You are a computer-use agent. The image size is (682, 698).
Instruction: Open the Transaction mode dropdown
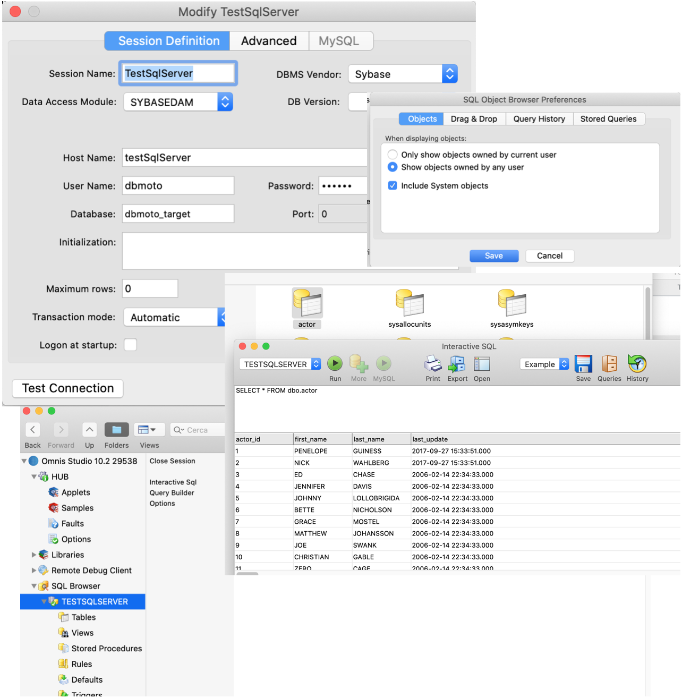(174, 317)
